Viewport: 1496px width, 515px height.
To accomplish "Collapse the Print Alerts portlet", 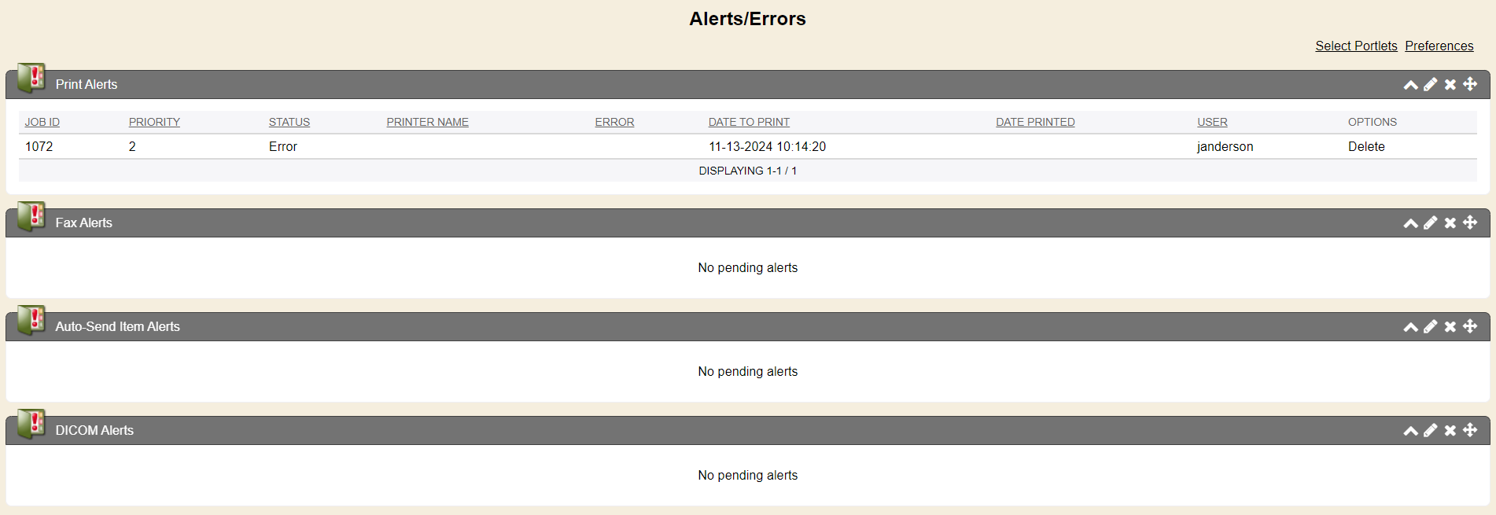I will pyautogui.click(x=1410, y=85).
